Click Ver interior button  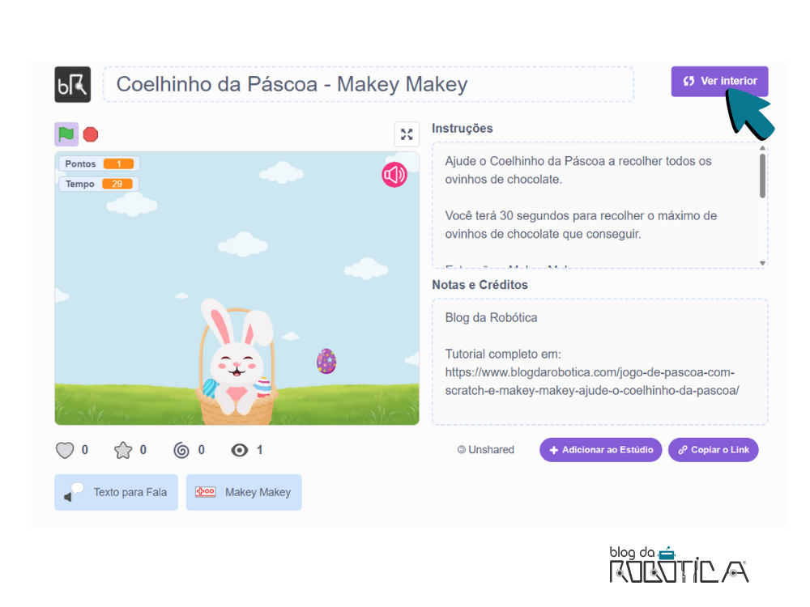click(x=719, y=81)
